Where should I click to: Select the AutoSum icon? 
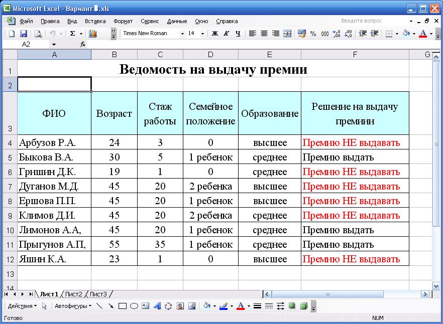tap(72, 35)
